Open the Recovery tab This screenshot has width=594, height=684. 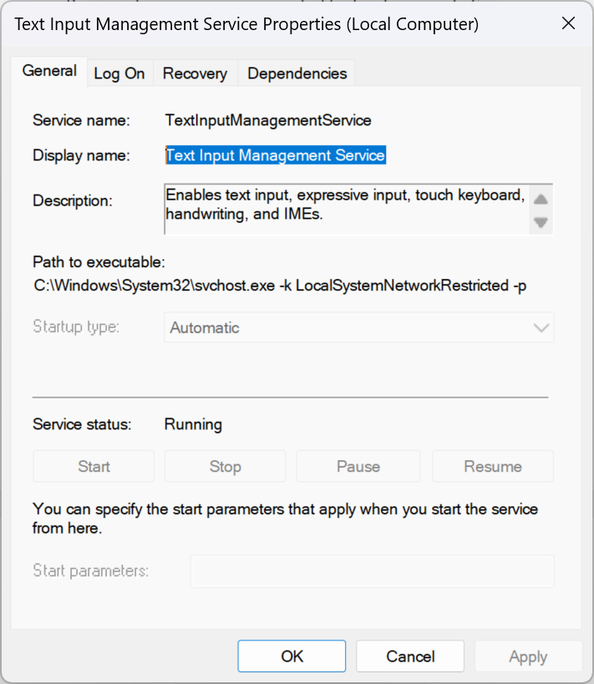[x=195, y=73]
